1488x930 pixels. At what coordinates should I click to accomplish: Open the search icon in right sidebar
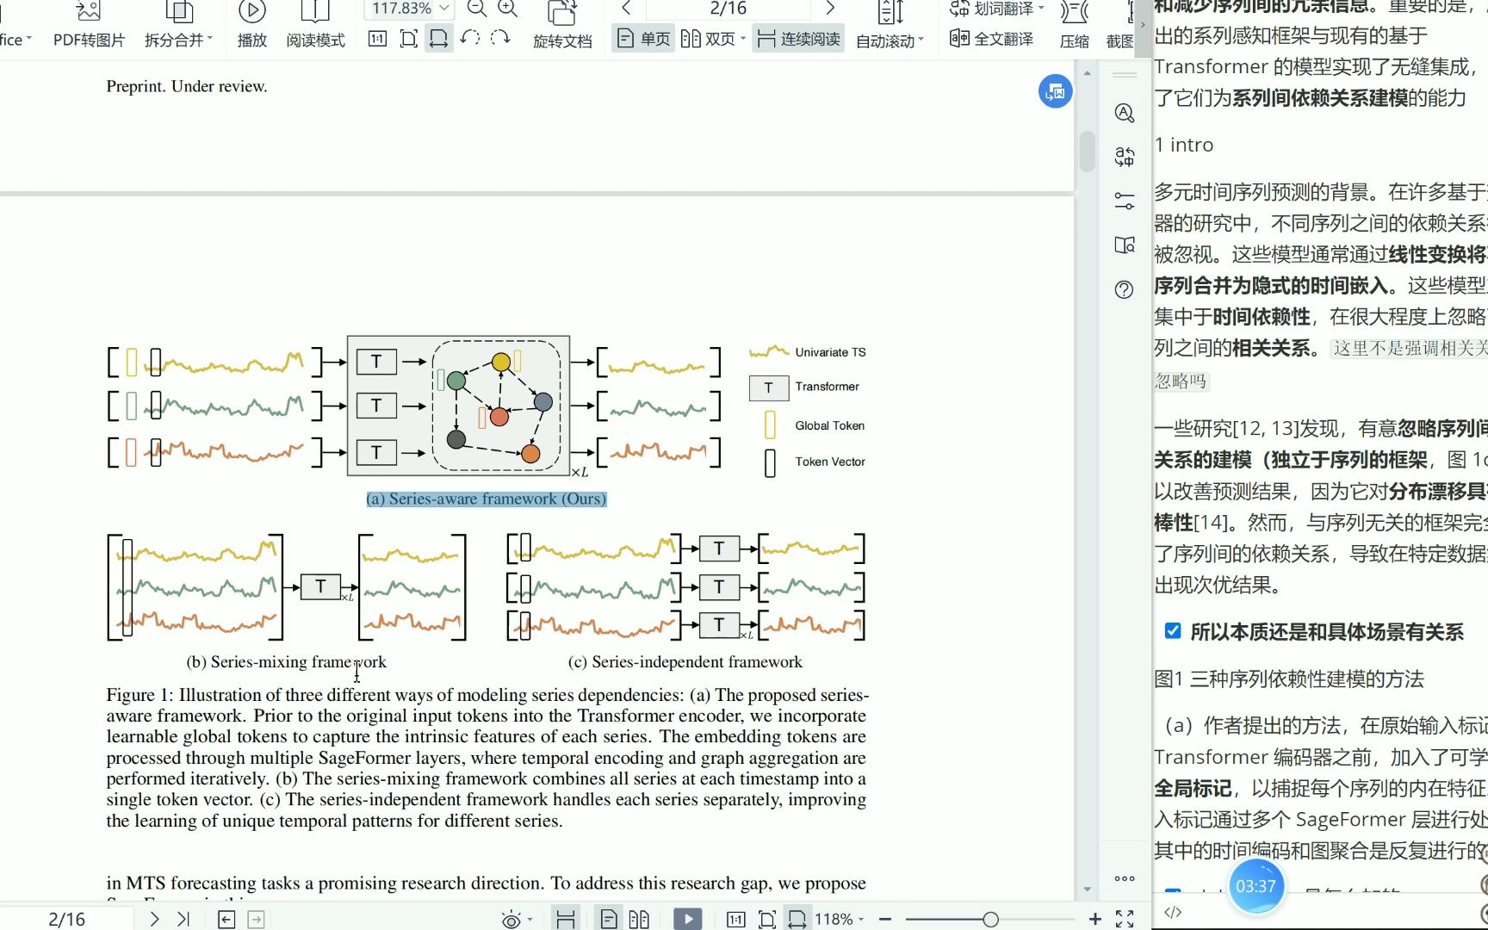point(1124,113)
